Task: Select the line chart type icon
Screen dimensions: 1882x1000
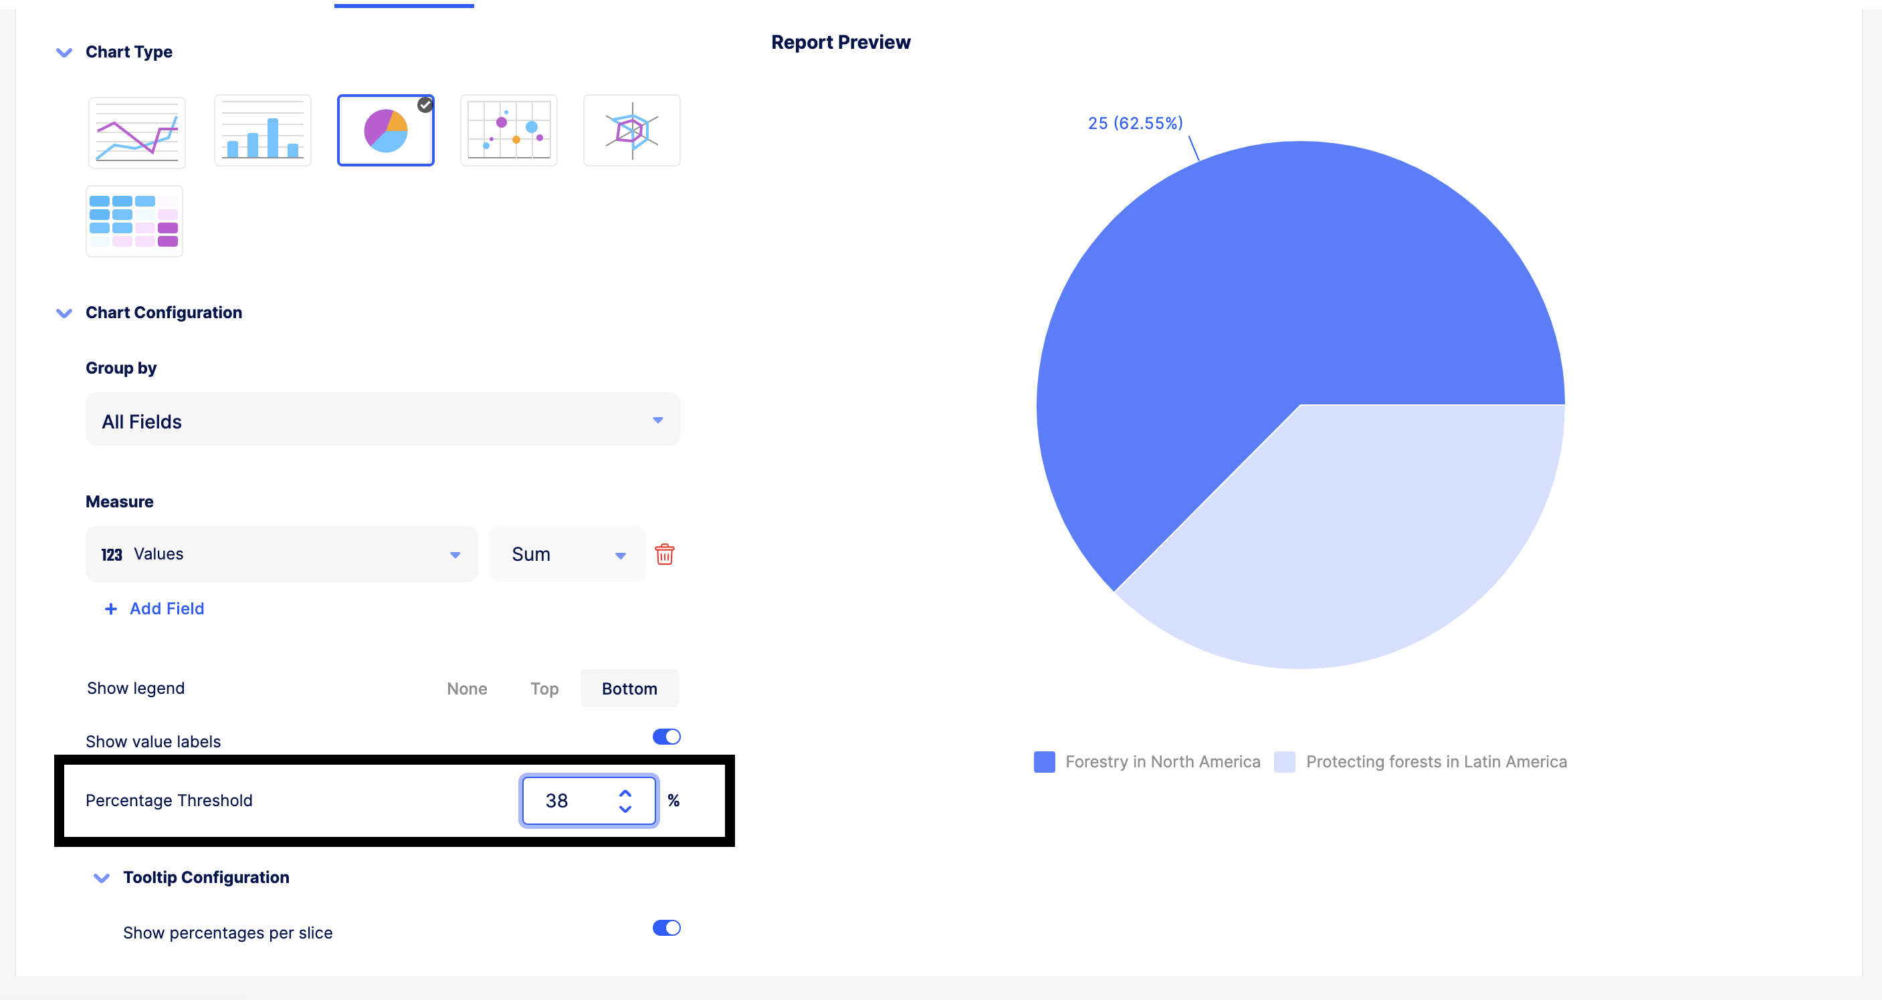Action: point(136,132)
